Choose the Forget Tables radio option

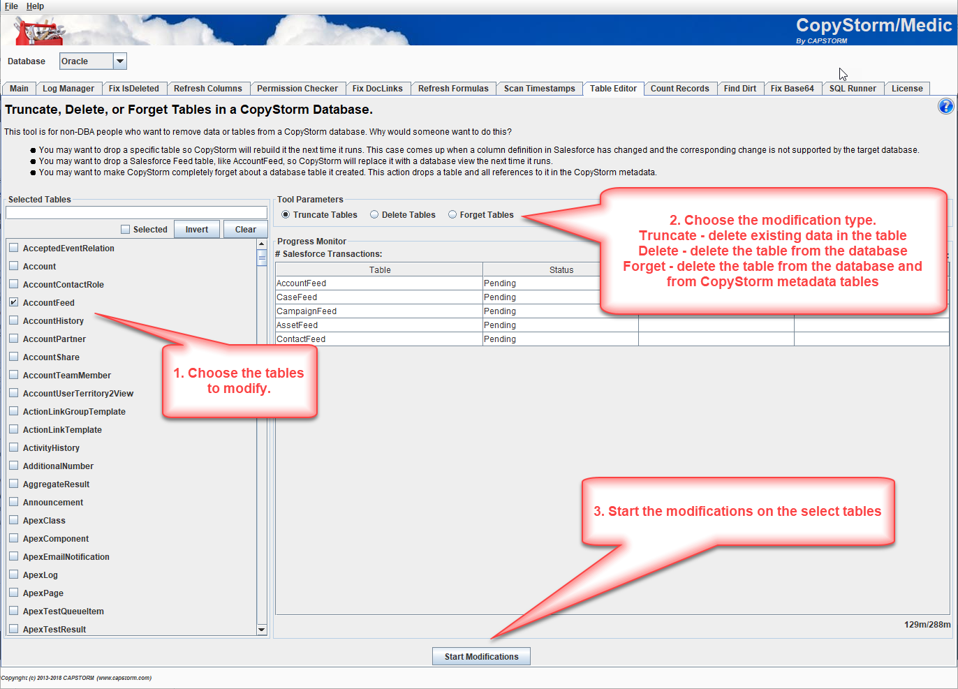tap(452, 214)
